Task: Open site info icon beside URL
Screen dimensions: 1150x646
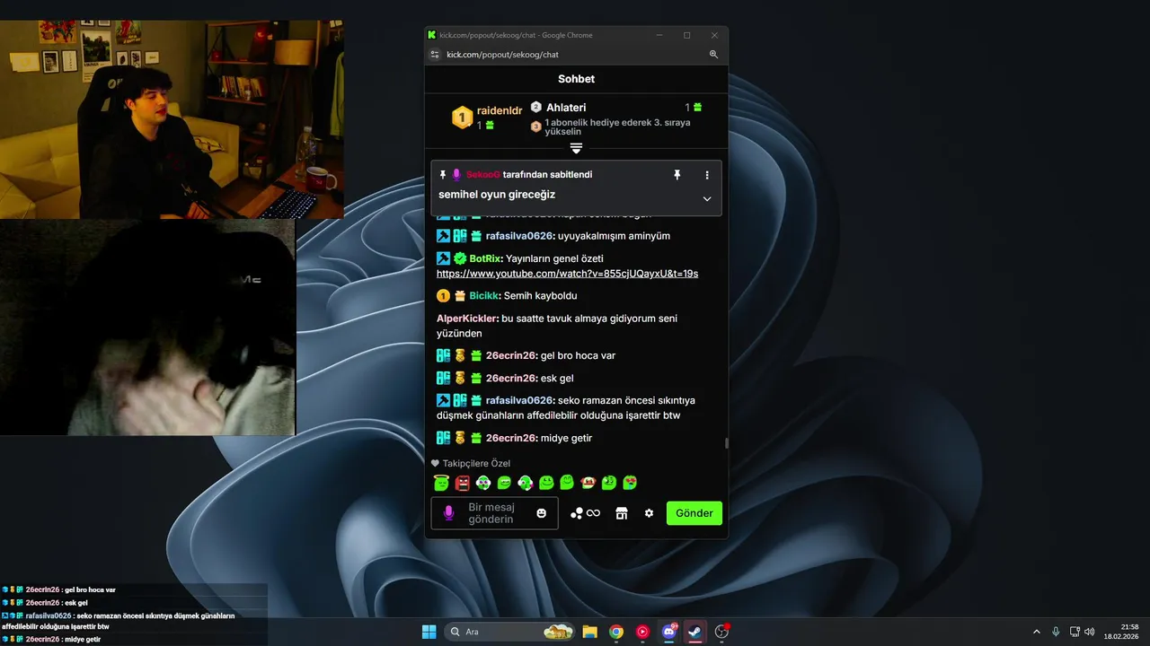Action: pyautogui.click(x=435, y=55)
